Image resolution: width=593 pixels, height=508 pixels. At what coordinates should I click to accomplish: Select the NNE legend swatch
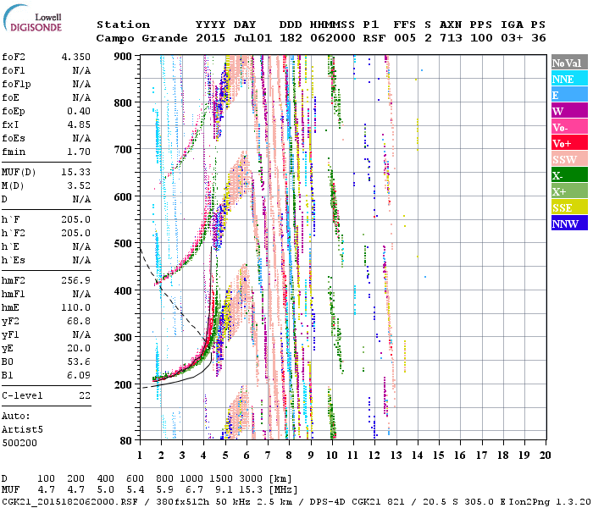pyautogui.click(x=569, y=79)
